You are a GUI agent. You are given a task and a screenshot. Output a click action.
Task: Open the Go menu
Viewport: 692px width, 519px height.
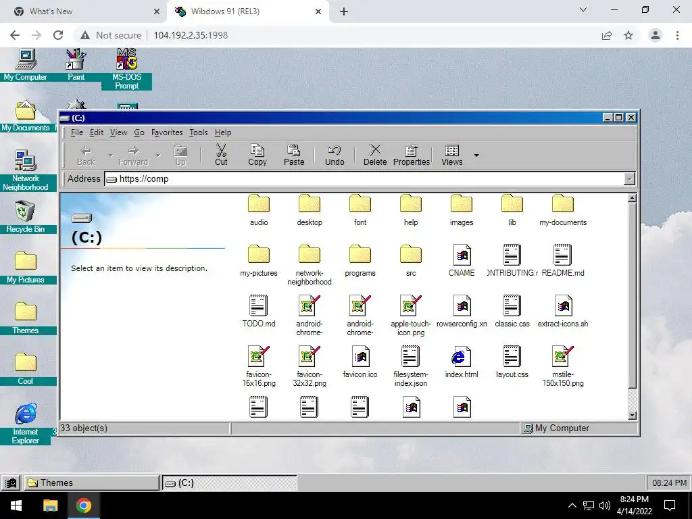[x=139, y=132]
